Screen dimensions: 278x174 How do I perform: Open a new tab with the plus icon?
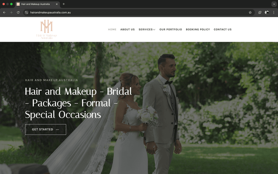64,4
